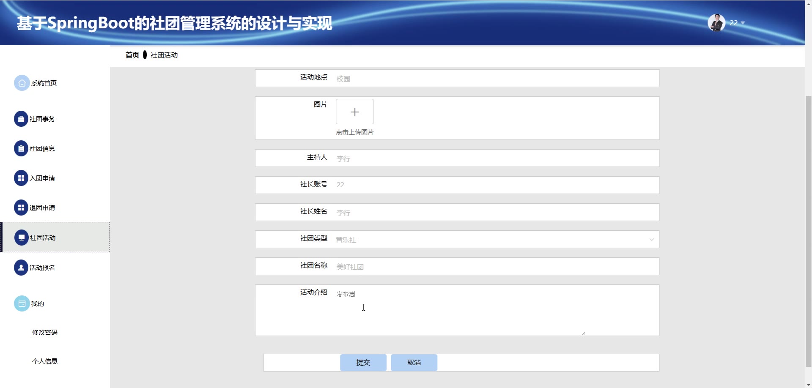This screenshot has width=812, height=388.
Task: Click the user avatar picture
Action: 716,23
